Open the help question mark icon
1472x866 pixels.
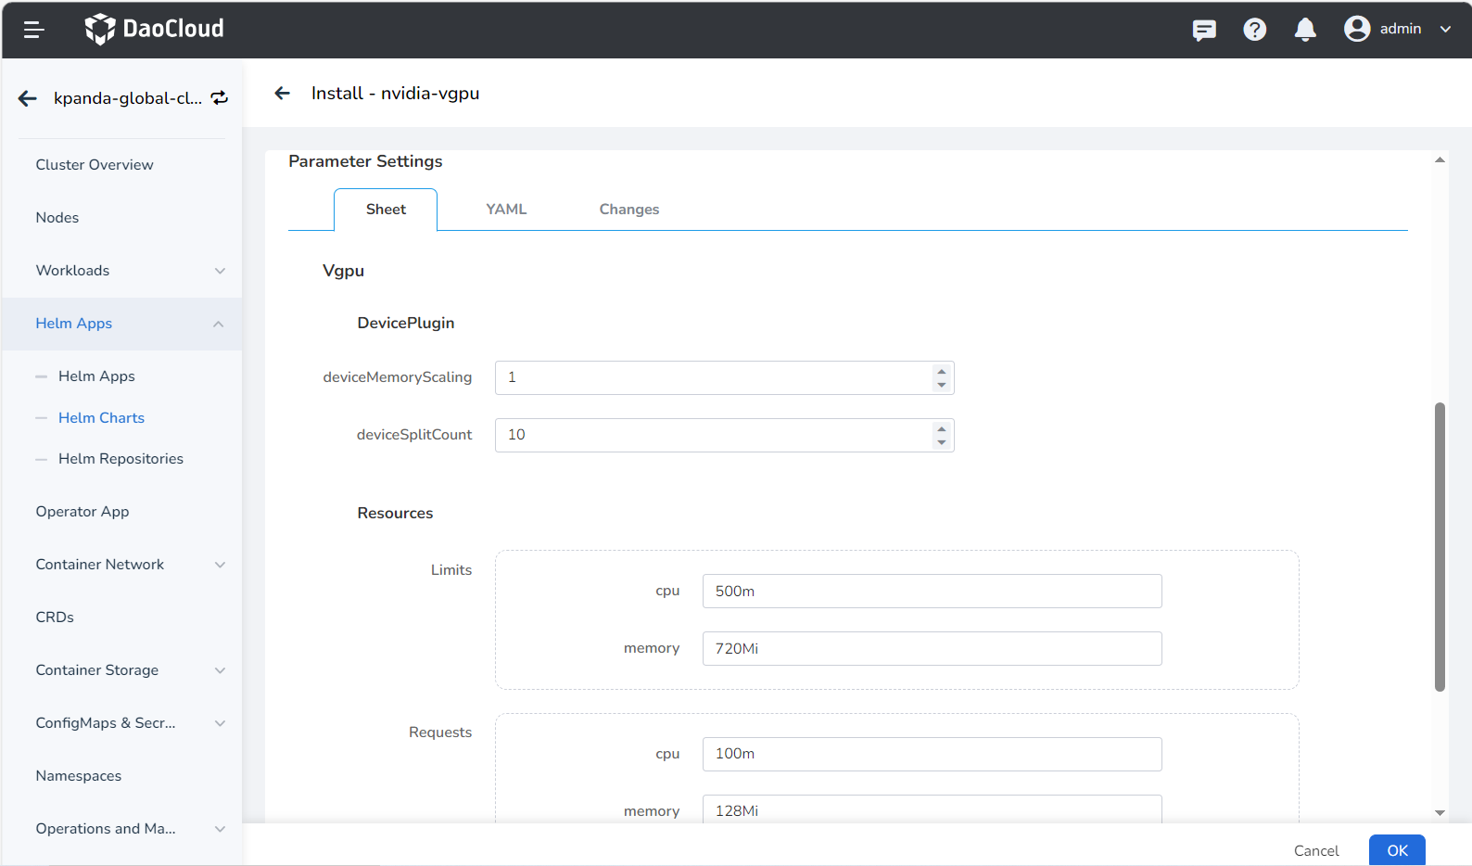(x=1254, y=30)
